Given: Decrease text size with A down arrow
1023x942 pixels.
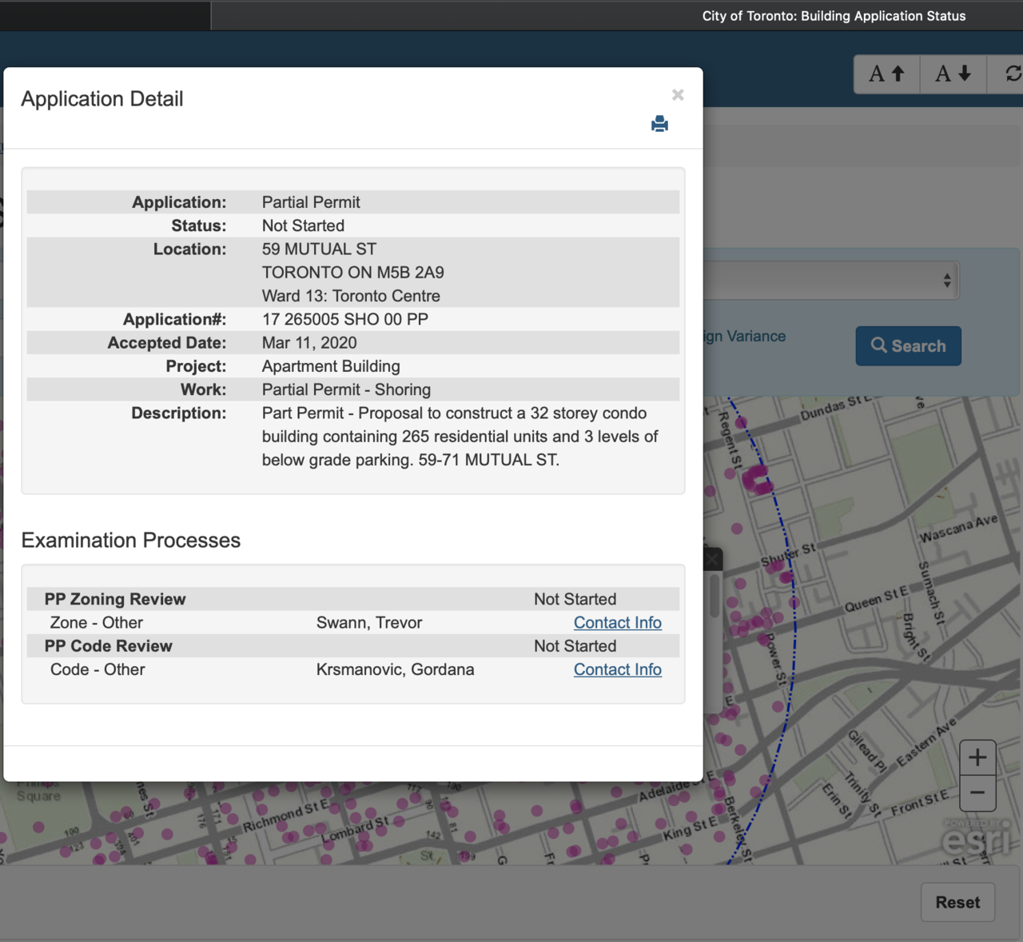Looking at the screenshot, I should coord(953,74).
